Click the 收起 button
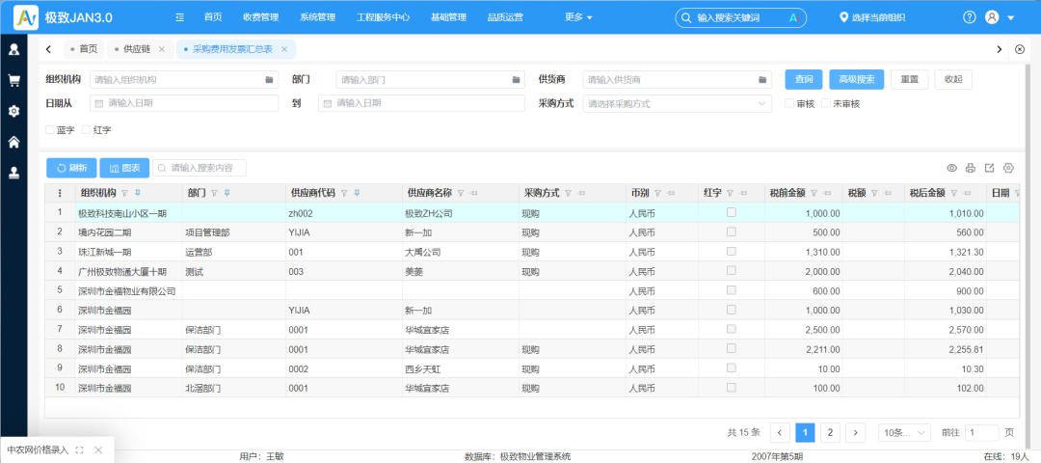The image size is (1041, 463). (x=953, y=79)
